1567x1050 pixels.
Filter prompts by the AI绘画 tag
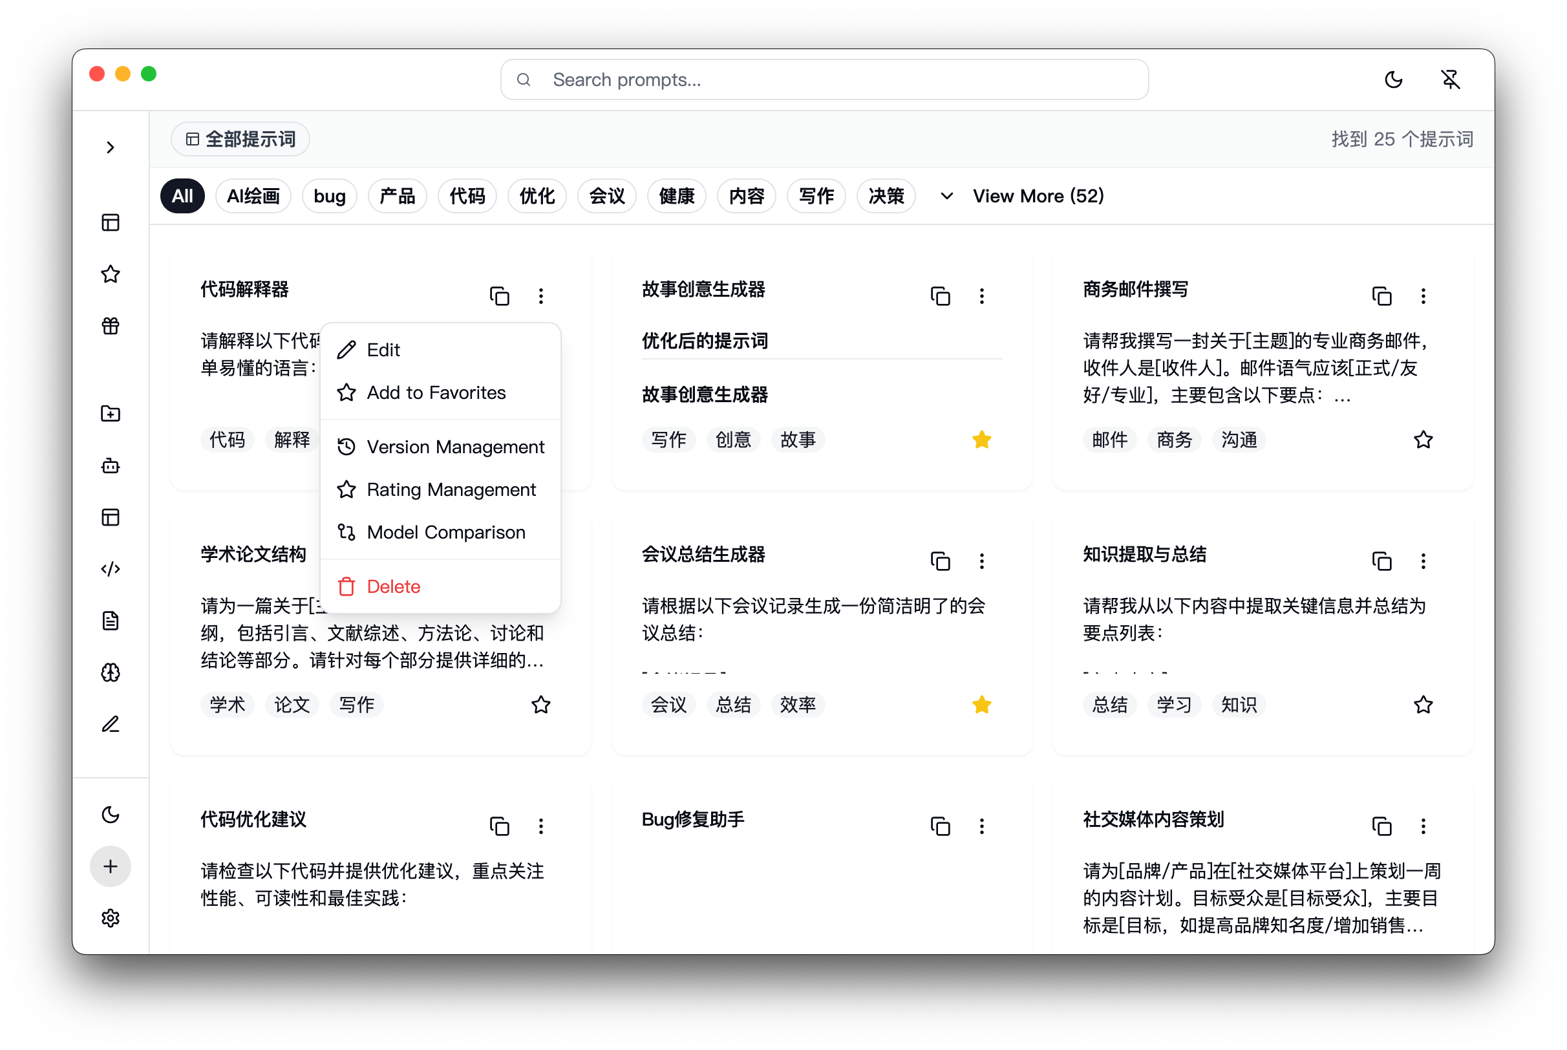coord(253,196)
